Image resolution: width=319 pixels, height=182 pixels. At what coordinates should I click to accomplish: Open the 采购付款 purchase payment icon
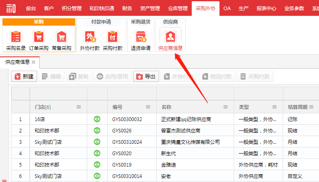coord(113,37)
